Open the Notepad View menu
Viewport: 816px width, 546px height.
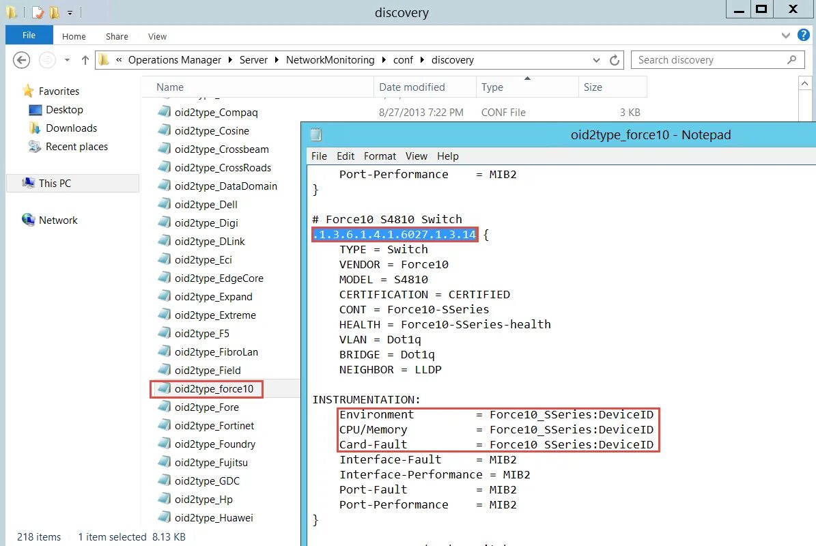[417, 156]
